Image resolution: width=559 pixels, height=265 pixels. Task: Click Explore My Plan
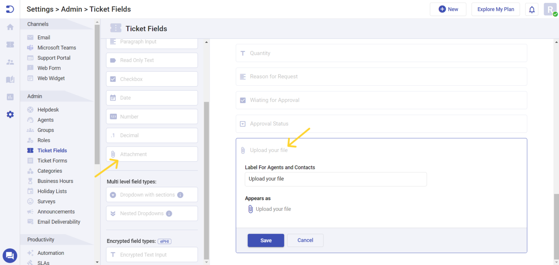tap(496, 9)
